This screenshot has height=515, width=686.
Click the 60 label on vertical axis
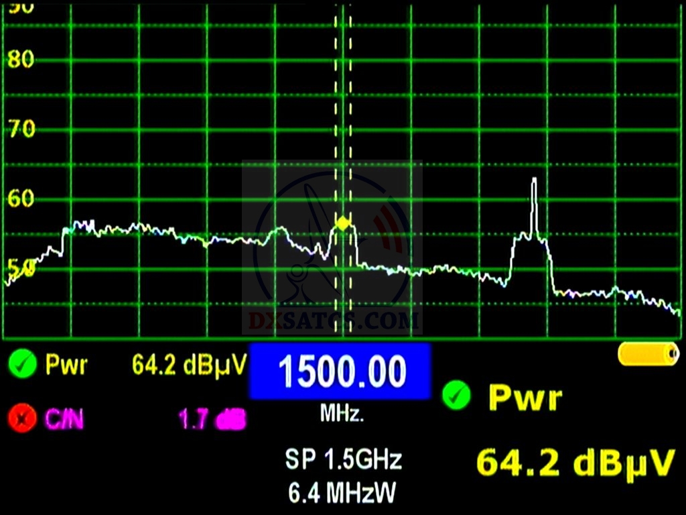tap(20, 198)
